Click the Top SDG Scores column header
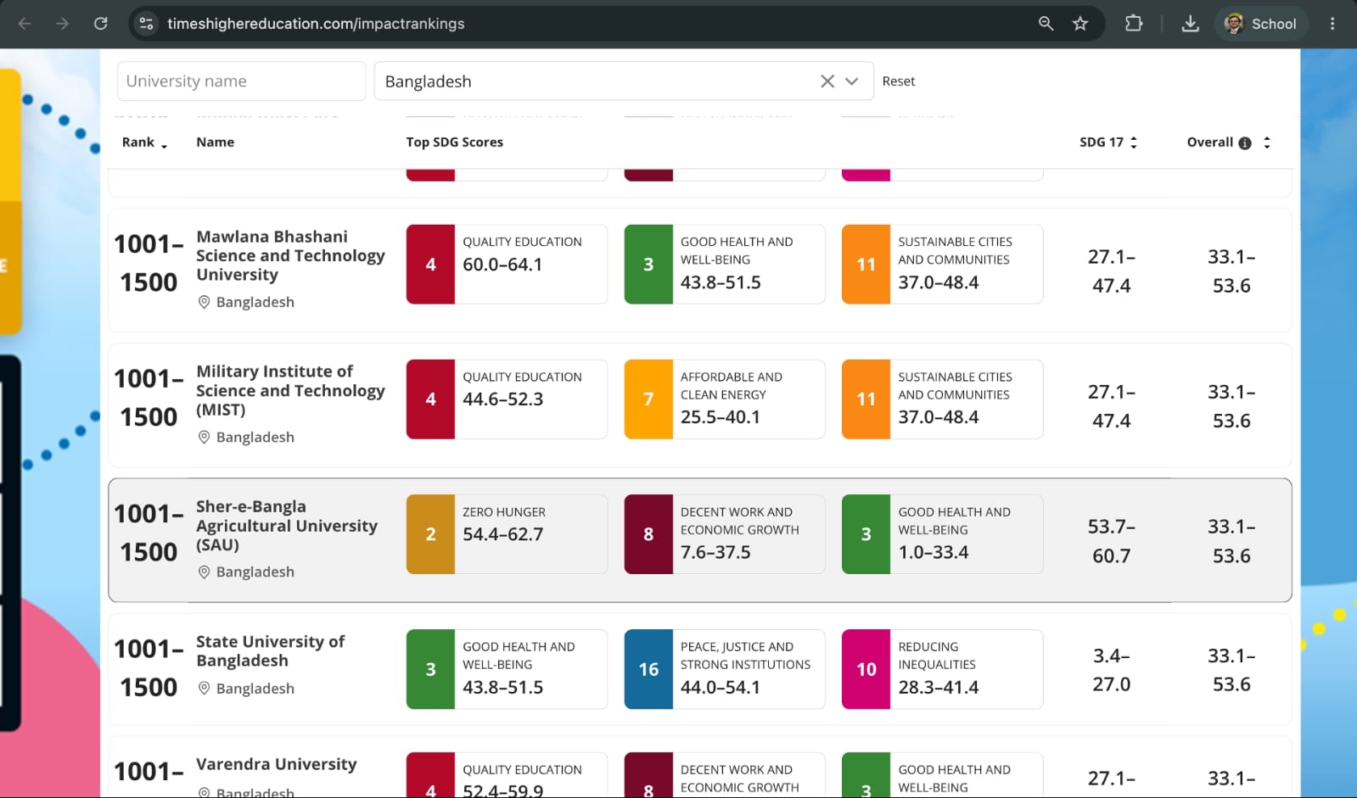This screenshot has height=798, width=1357. 454,142
